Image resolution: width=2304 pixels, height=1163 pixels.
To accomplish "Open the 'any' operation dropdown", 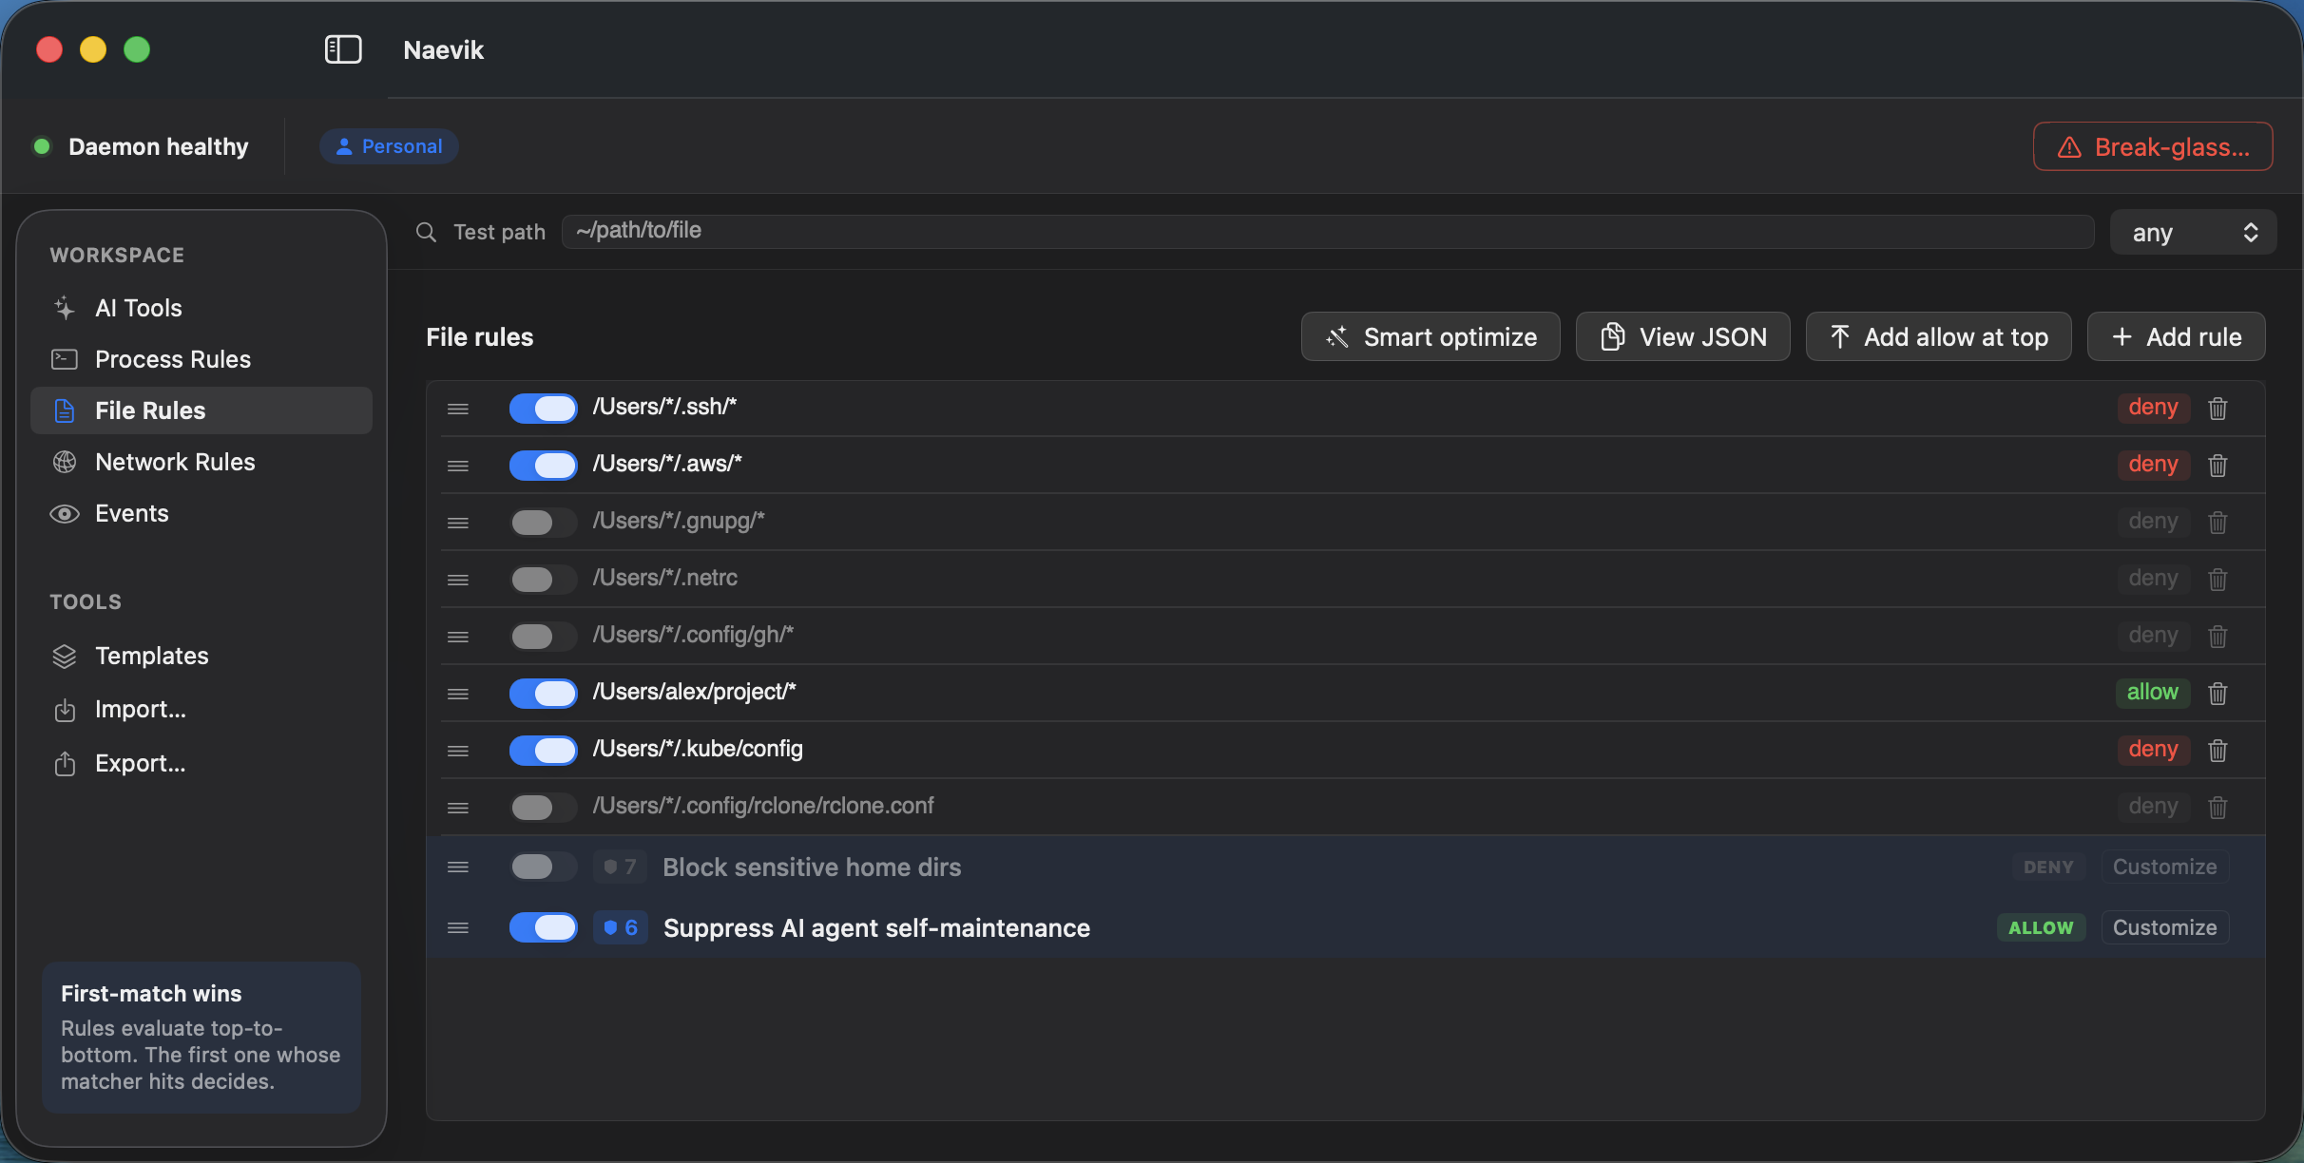I will click(x=2193, y=232).
